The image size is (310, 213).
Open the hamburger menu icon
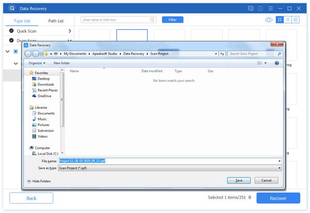pyautogui.click(x=271, y=8)
